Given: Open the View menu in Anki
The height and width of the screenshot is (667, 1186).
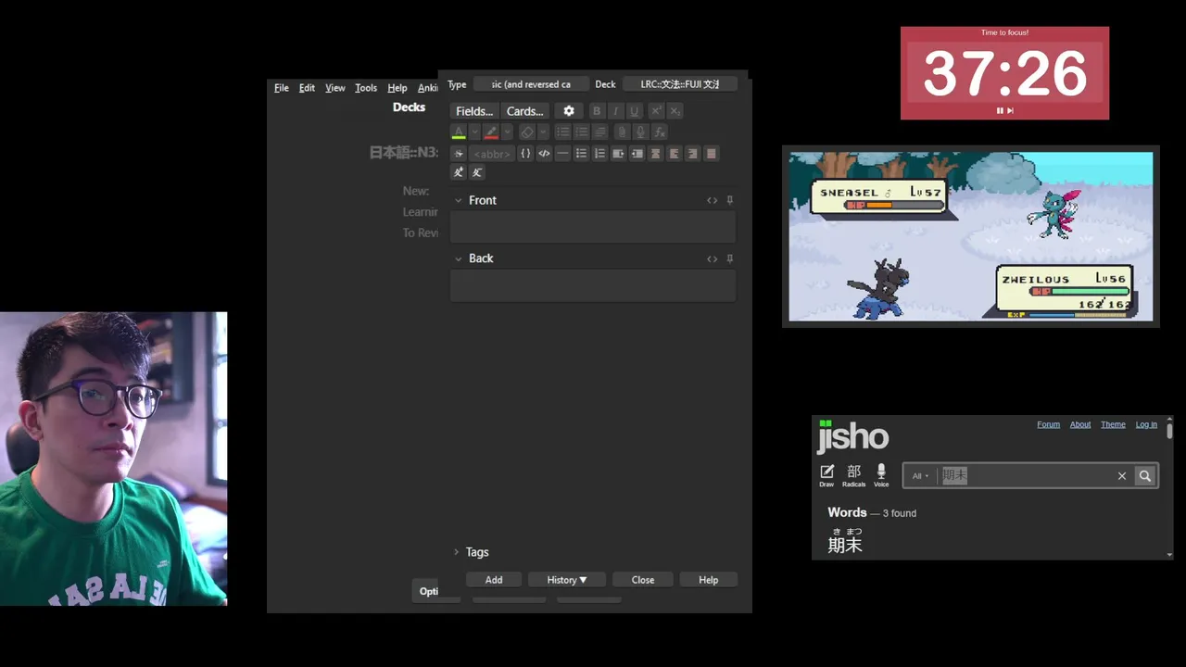Looking at the screenshot, I should click(335, 88).
